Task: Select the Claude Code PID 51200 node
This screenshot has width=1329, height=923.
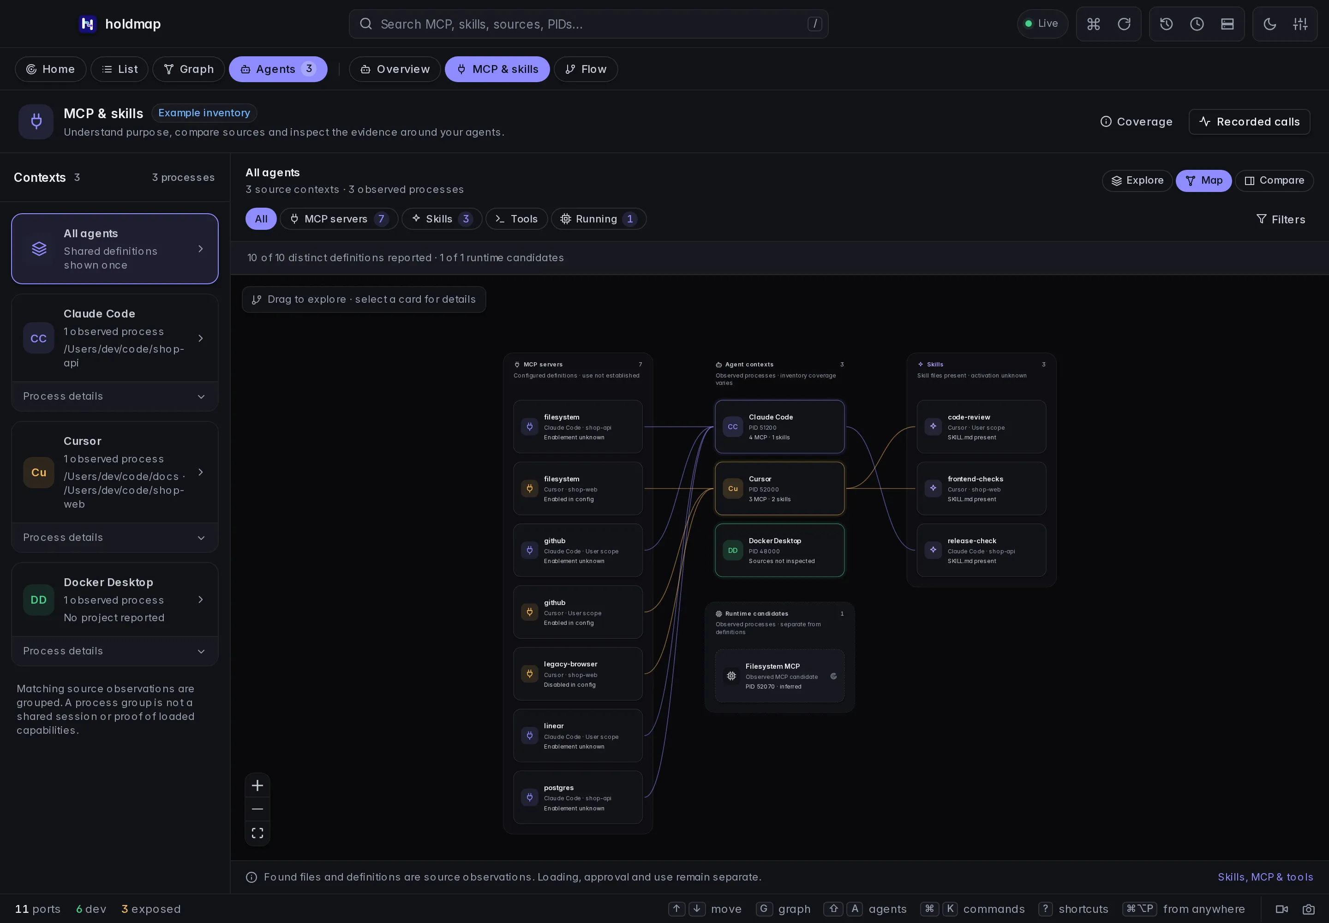Action: [x=779, y=427]
